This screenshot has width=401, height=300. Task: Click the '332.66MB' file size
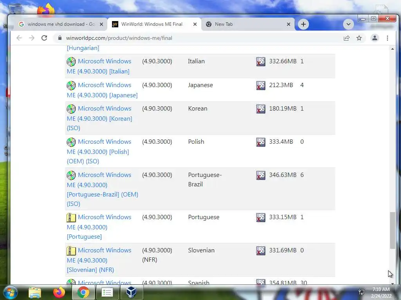tap(283, 61)
